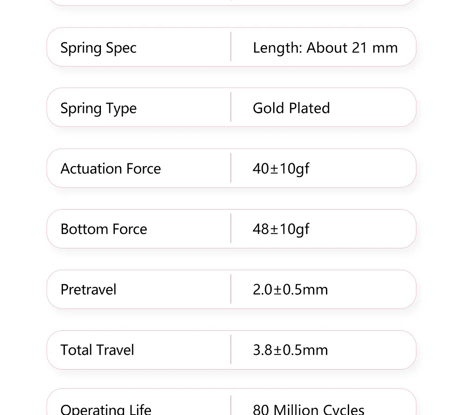Click the Bottom Force label
Screen dimensions: 463x415
pyautogui.click(x=104, y=229)
